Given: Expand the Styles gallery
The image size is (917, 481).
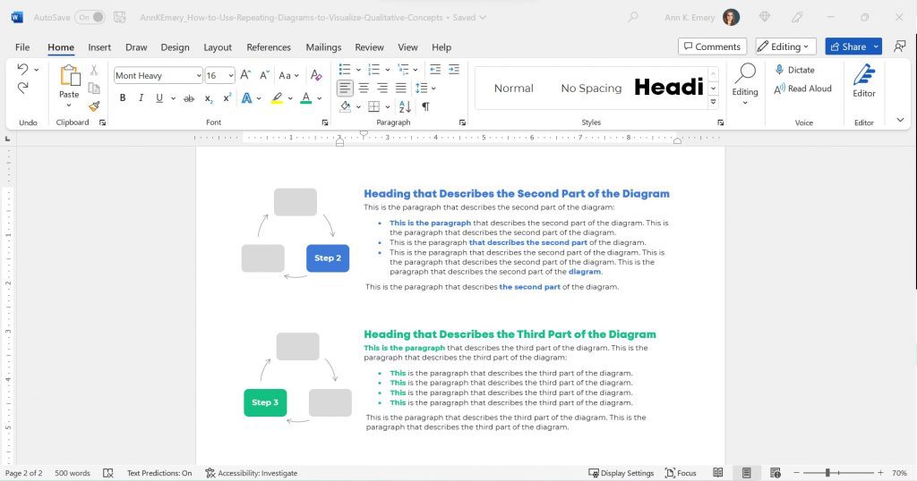Looking at the screenshot, I should click(713, 102).
